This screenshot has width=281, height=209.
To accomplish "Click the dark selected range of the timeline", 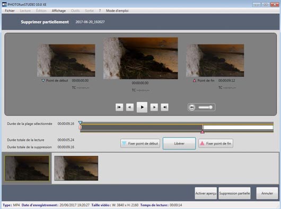I will [142, 128].
